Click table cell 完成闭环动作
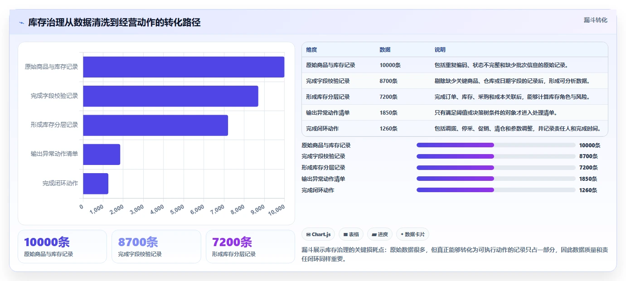 pos(322,128)
